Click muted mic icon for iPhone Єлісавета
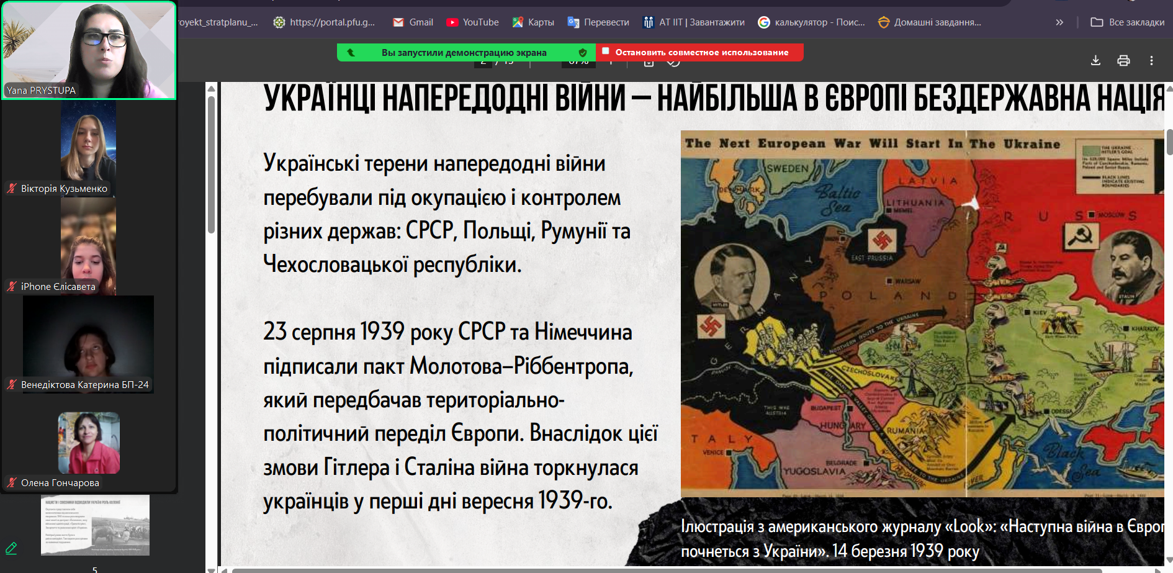1173x573 pixels. coord(12,286)
